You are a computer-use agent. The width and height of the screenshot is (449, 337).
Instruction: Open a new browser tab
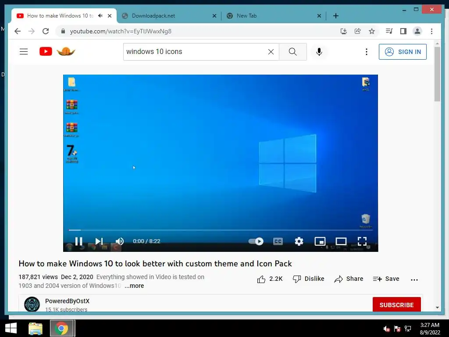[335, 16]
